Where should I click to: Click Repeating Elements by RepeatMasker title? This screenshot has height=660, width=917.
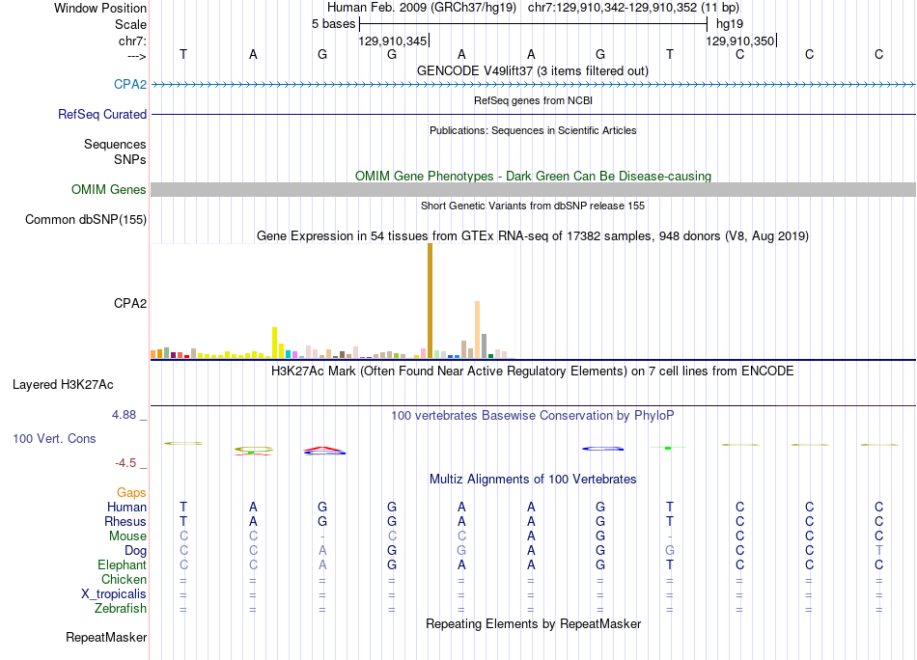pos(533,623)
